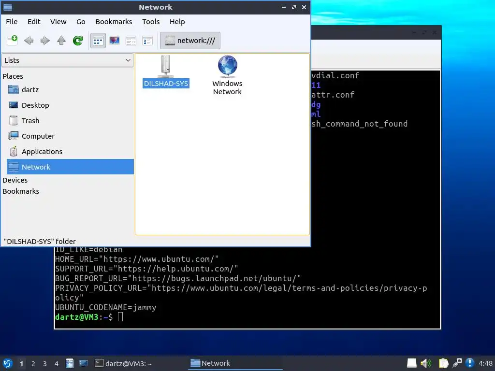This screenshot has height=371, width=495.
Task: Go forward with the right arrow button
Action: (45, 41)
